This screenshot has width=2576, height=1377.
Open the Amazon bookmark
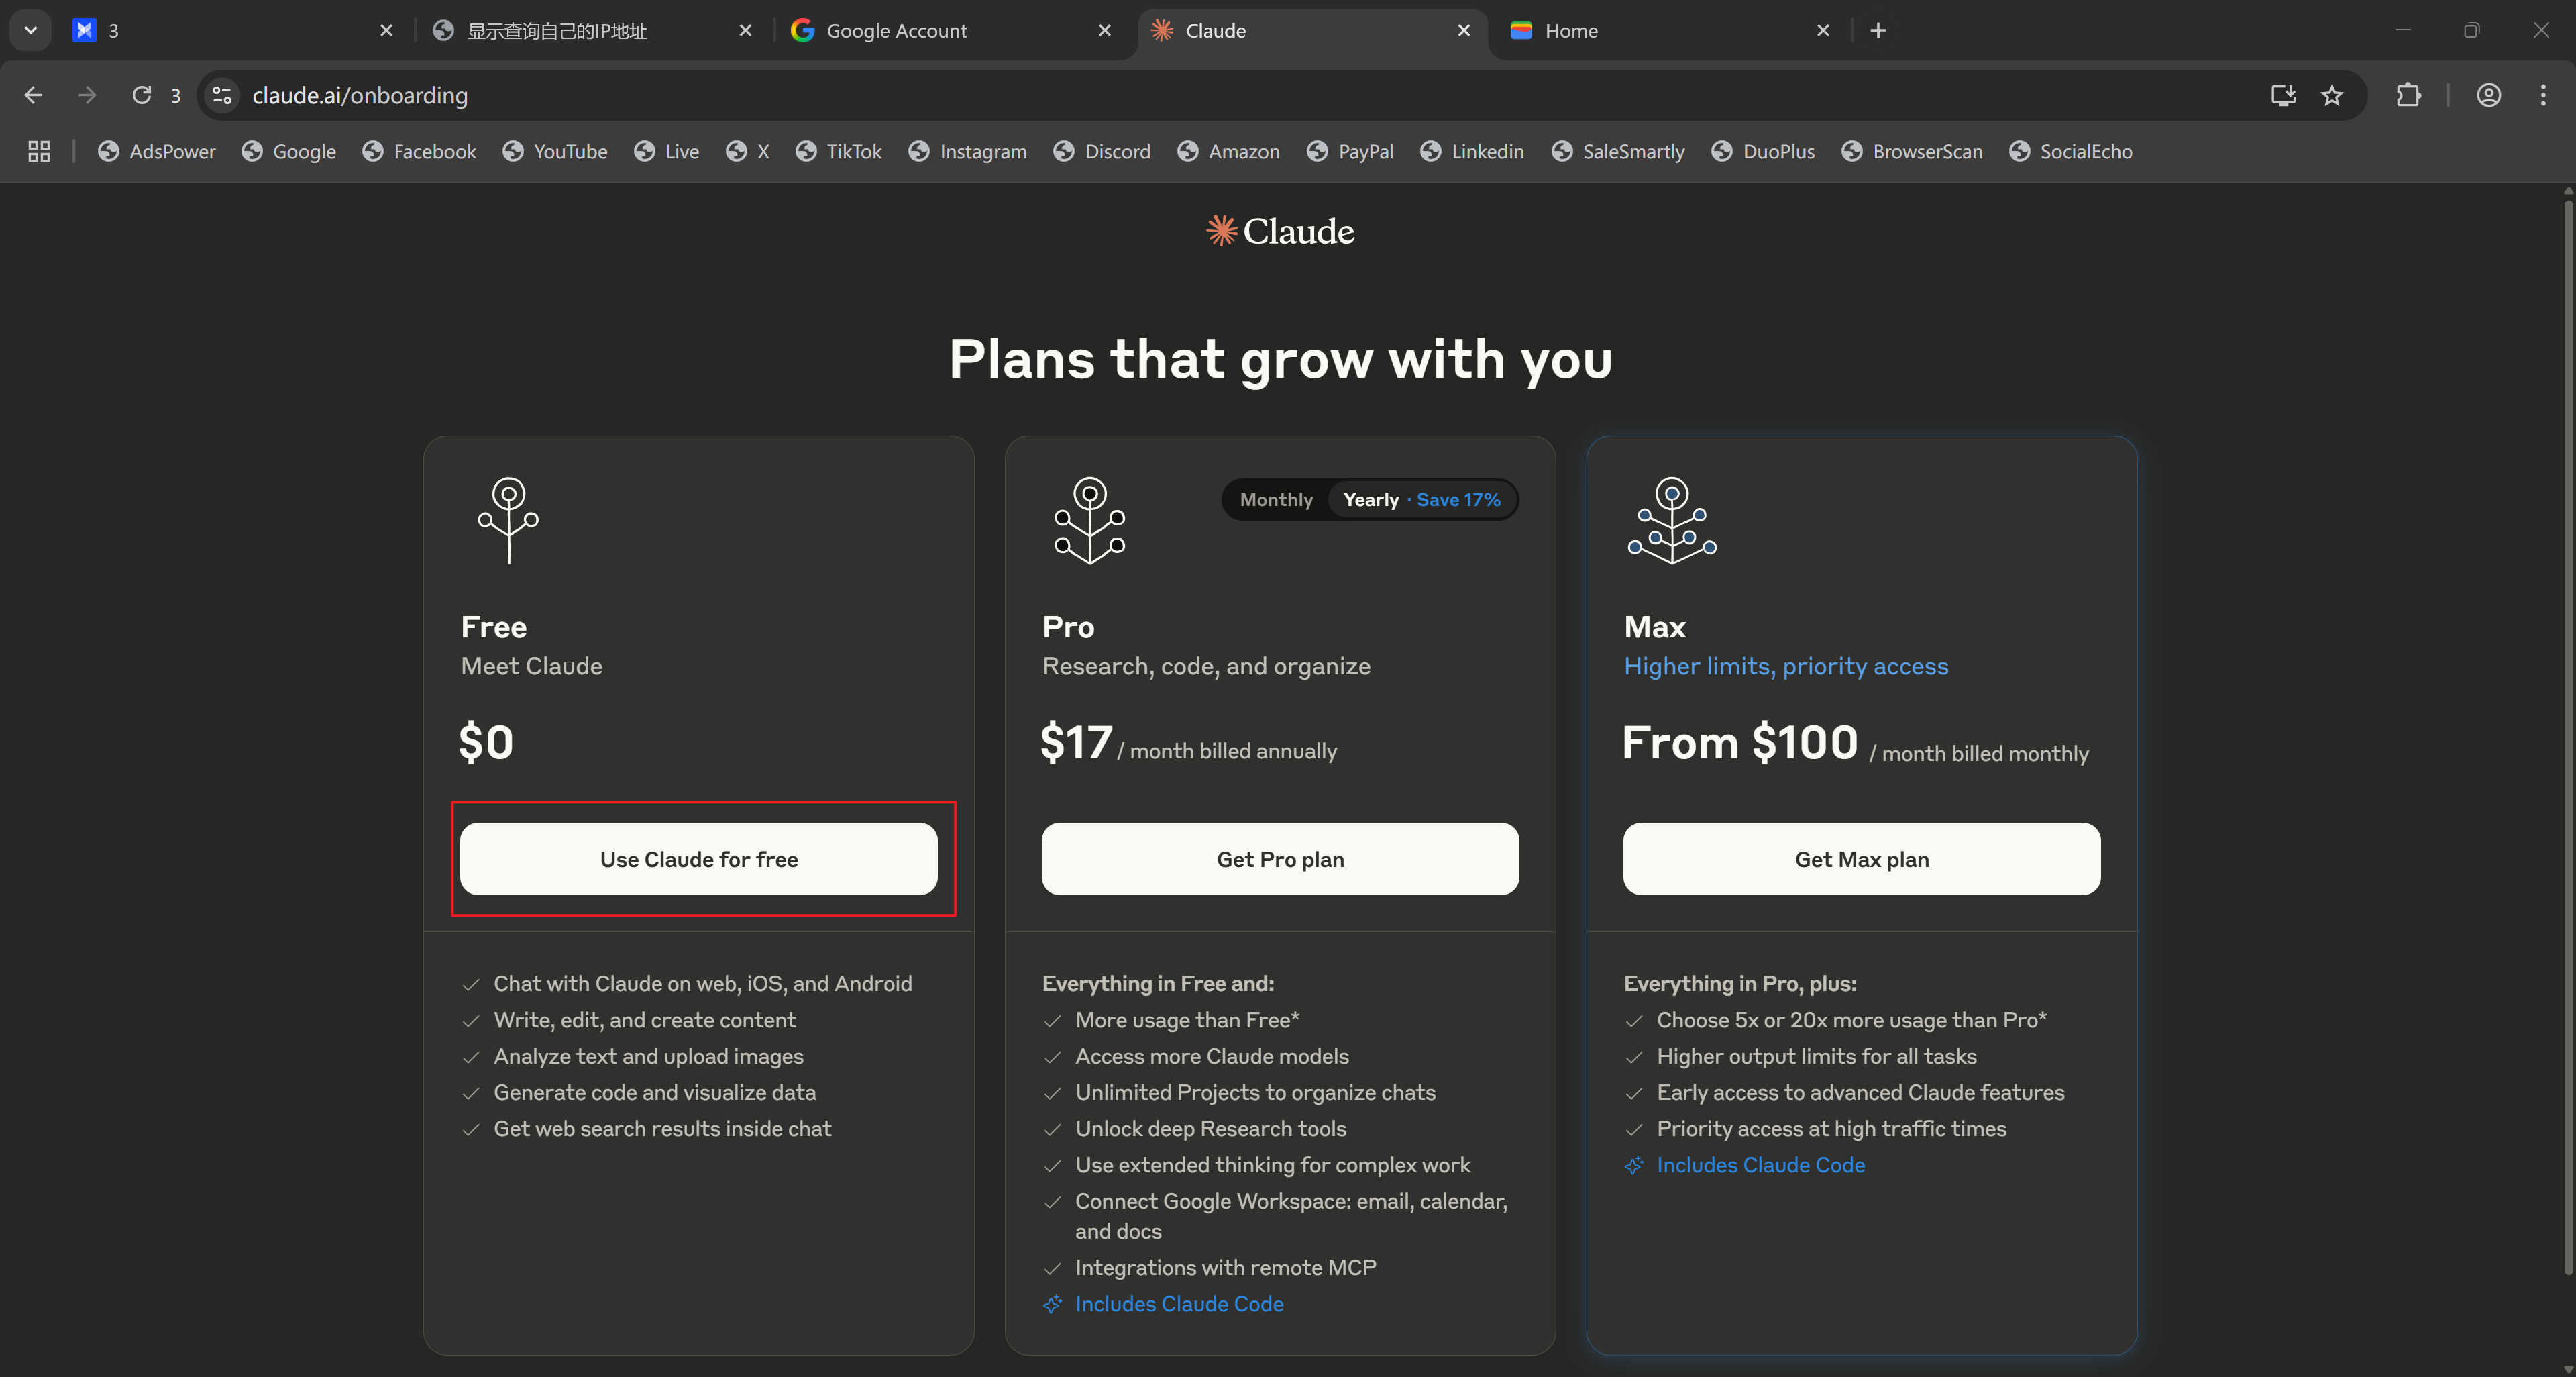(x=1229, y=151)
